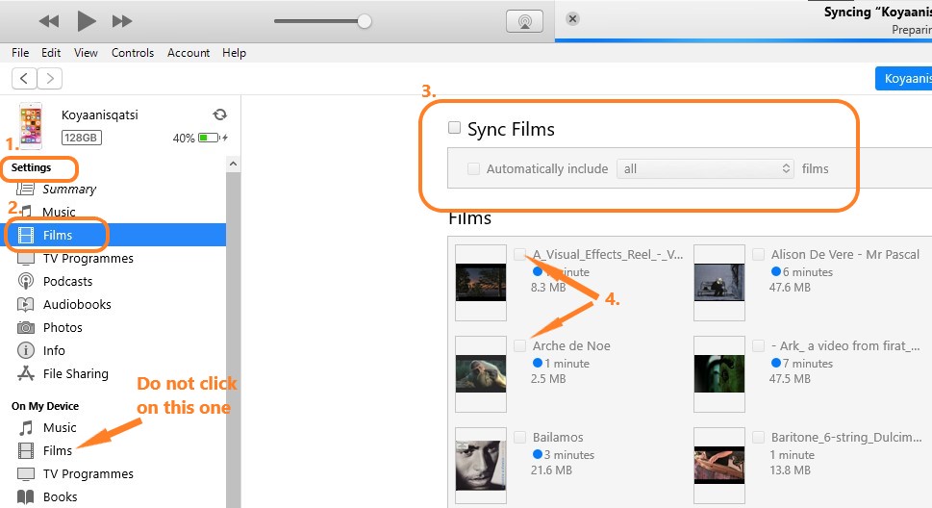Click the '47.6 MB' size text
Viewport: 932px width, 508px height.
(x=790, y=288)
